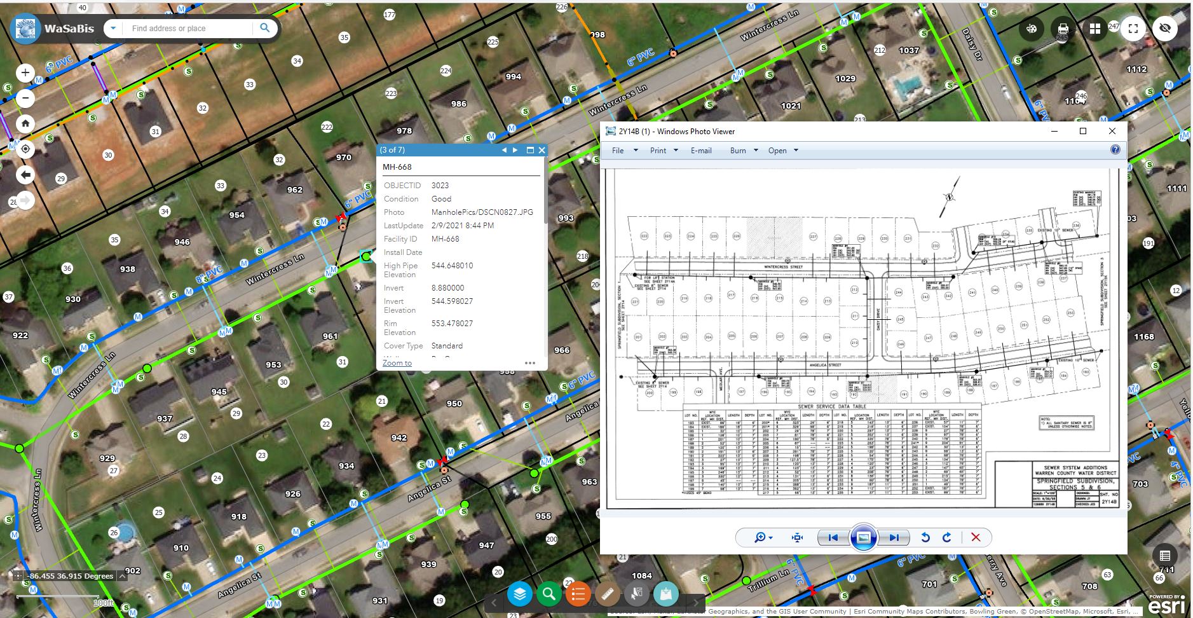This screenshot has height=618, width=1193.
Task: Open the ManholePics/DSCN0827.JPG photo link
Action: pos(482,212)
